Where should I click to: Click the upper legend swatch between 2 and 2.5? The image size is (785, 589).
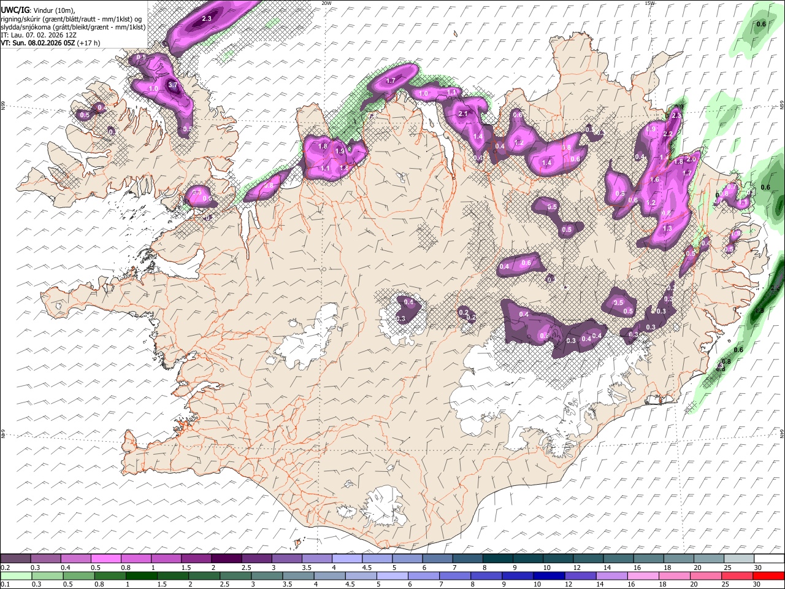(x=227, y=558)
